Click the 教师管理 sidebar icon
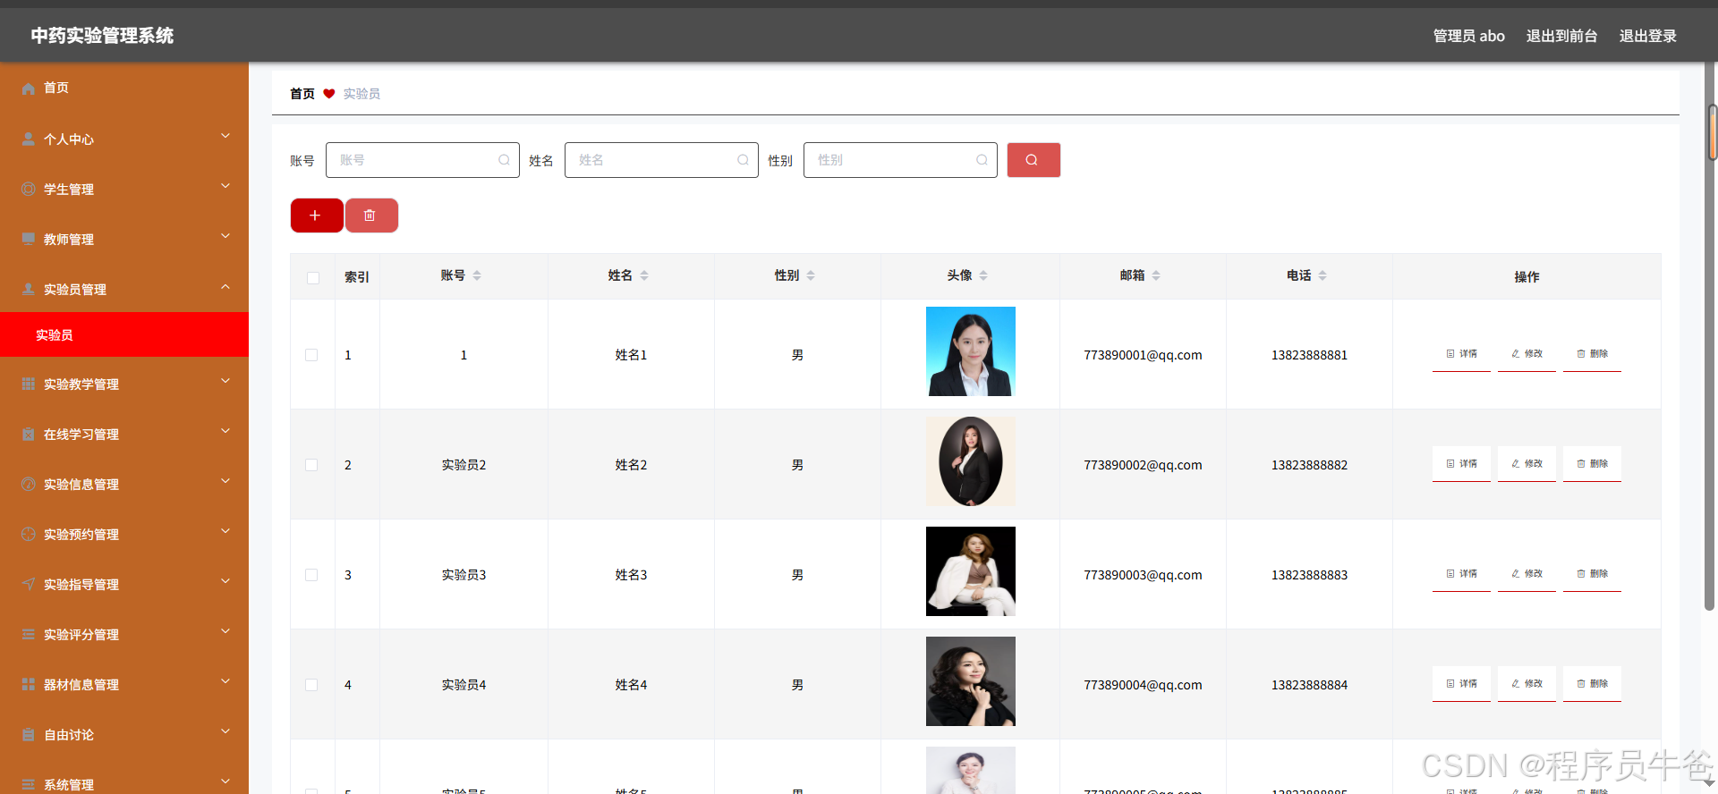 click(29, 239)
